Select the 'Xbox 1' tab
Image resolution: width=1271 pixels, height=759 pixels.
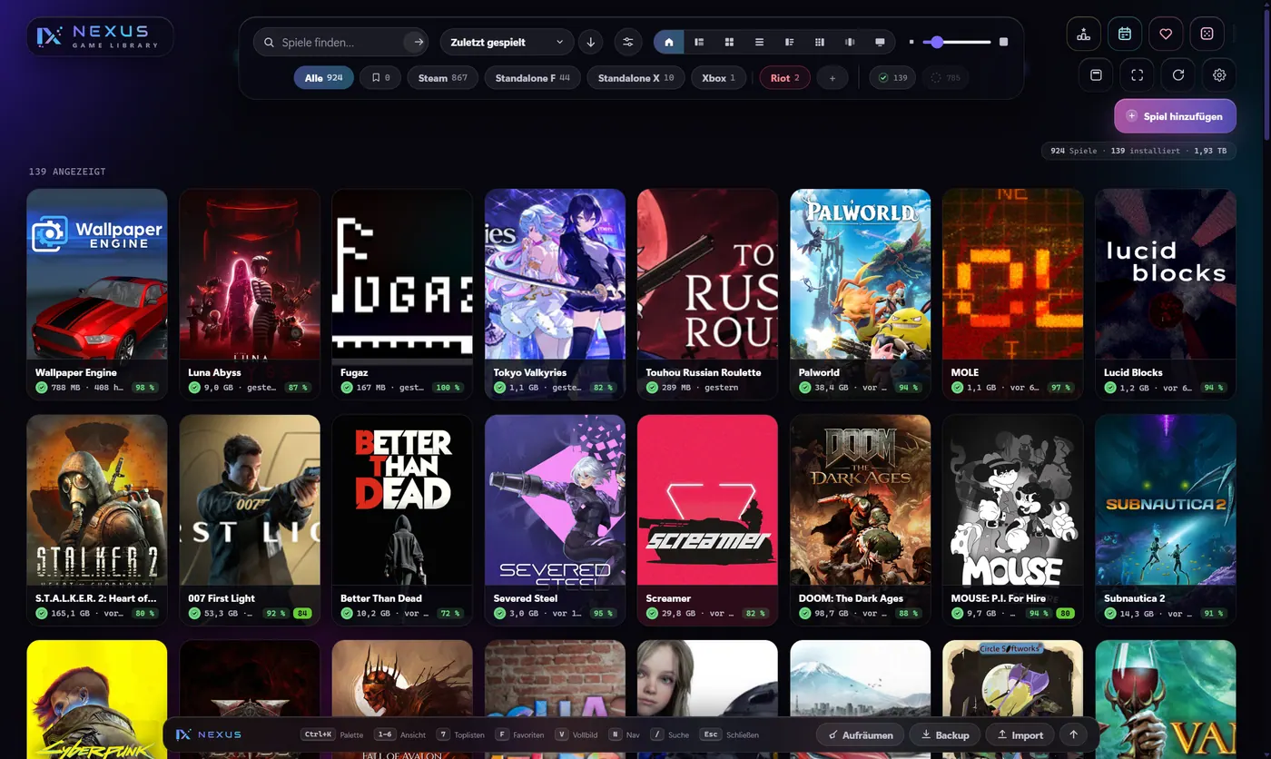(719, 78)
